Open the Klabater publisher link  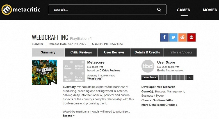pyautogui.click(x=37, y=44)
